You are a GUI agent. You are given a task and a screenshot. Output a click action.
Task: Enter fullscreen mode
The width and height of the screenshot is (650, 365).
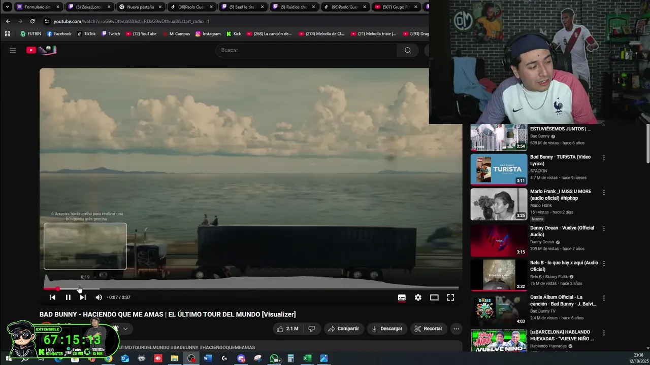450,298
